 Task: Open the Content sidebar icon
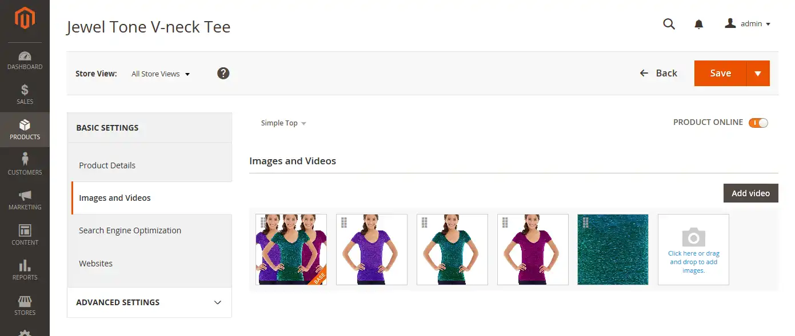tap(25, 235)
